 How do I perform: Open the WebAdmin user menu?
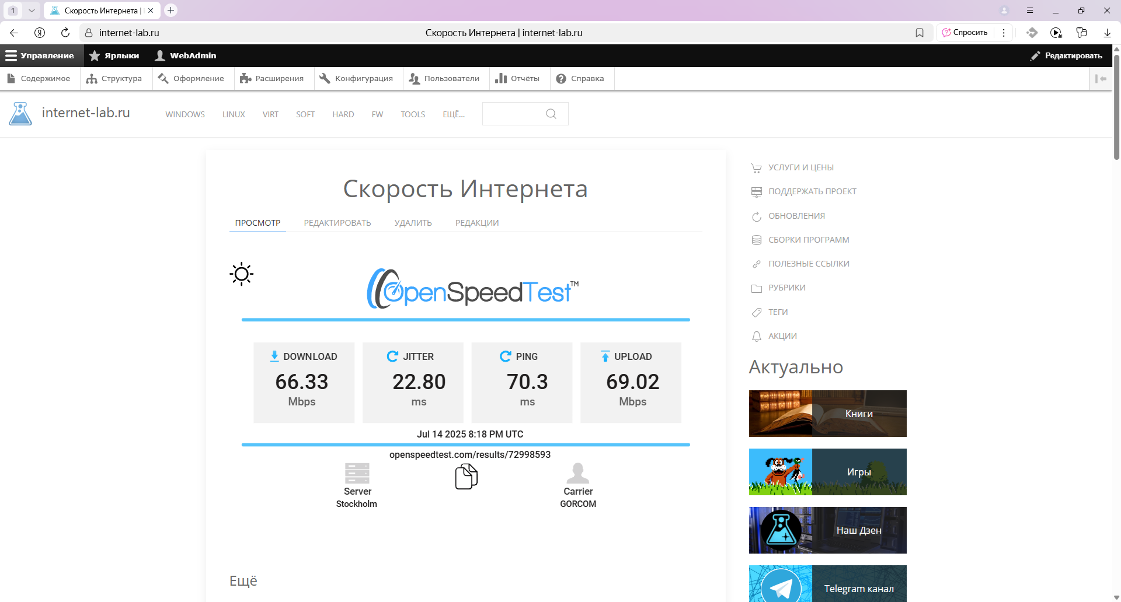(186, 55)
